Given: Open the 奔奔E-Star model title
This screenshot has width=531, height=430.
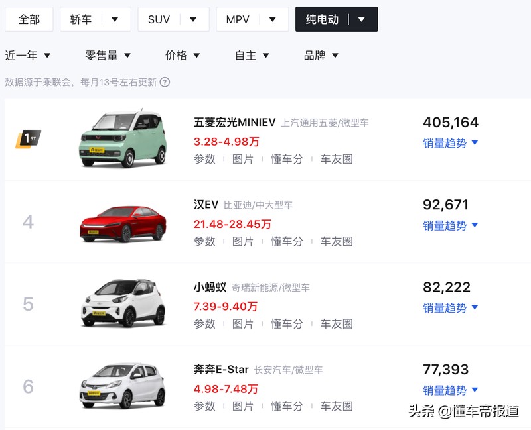Looking at the screenshot, I should 221,370.
